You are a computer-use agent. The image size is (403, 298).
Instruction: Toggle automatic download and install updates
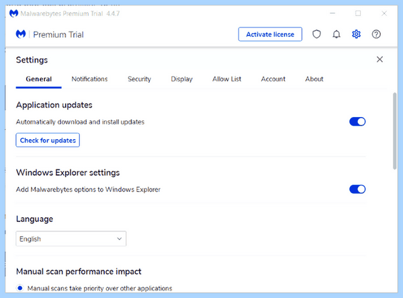357,122
